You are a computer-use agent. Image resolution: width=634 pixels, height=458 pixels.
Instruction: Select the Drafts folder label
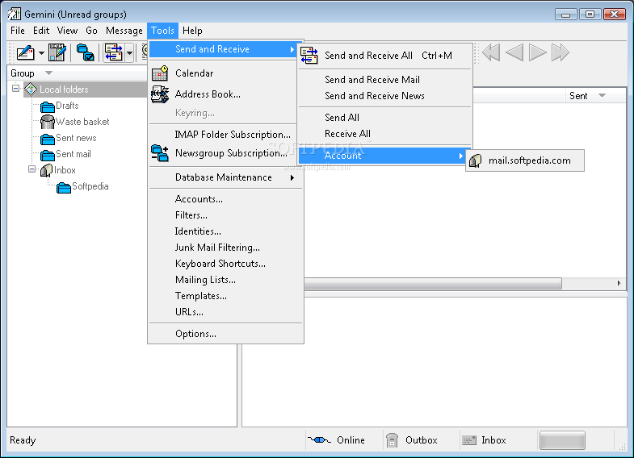pyautogui.click(x=67, y=106)
